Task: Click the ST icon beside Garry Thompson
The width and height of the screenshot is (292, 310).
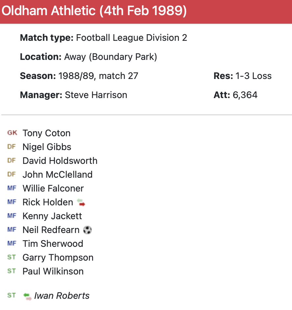Action: [12, 257]
